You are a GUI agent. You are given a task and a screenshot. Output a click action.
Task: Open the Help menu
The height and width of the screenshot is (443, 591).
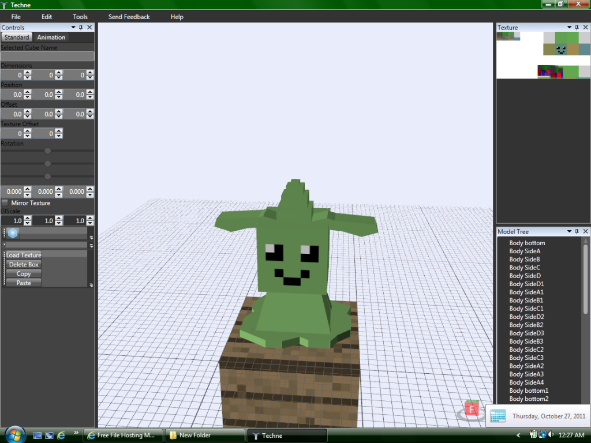pyautogui.click(x=177, y=17)
